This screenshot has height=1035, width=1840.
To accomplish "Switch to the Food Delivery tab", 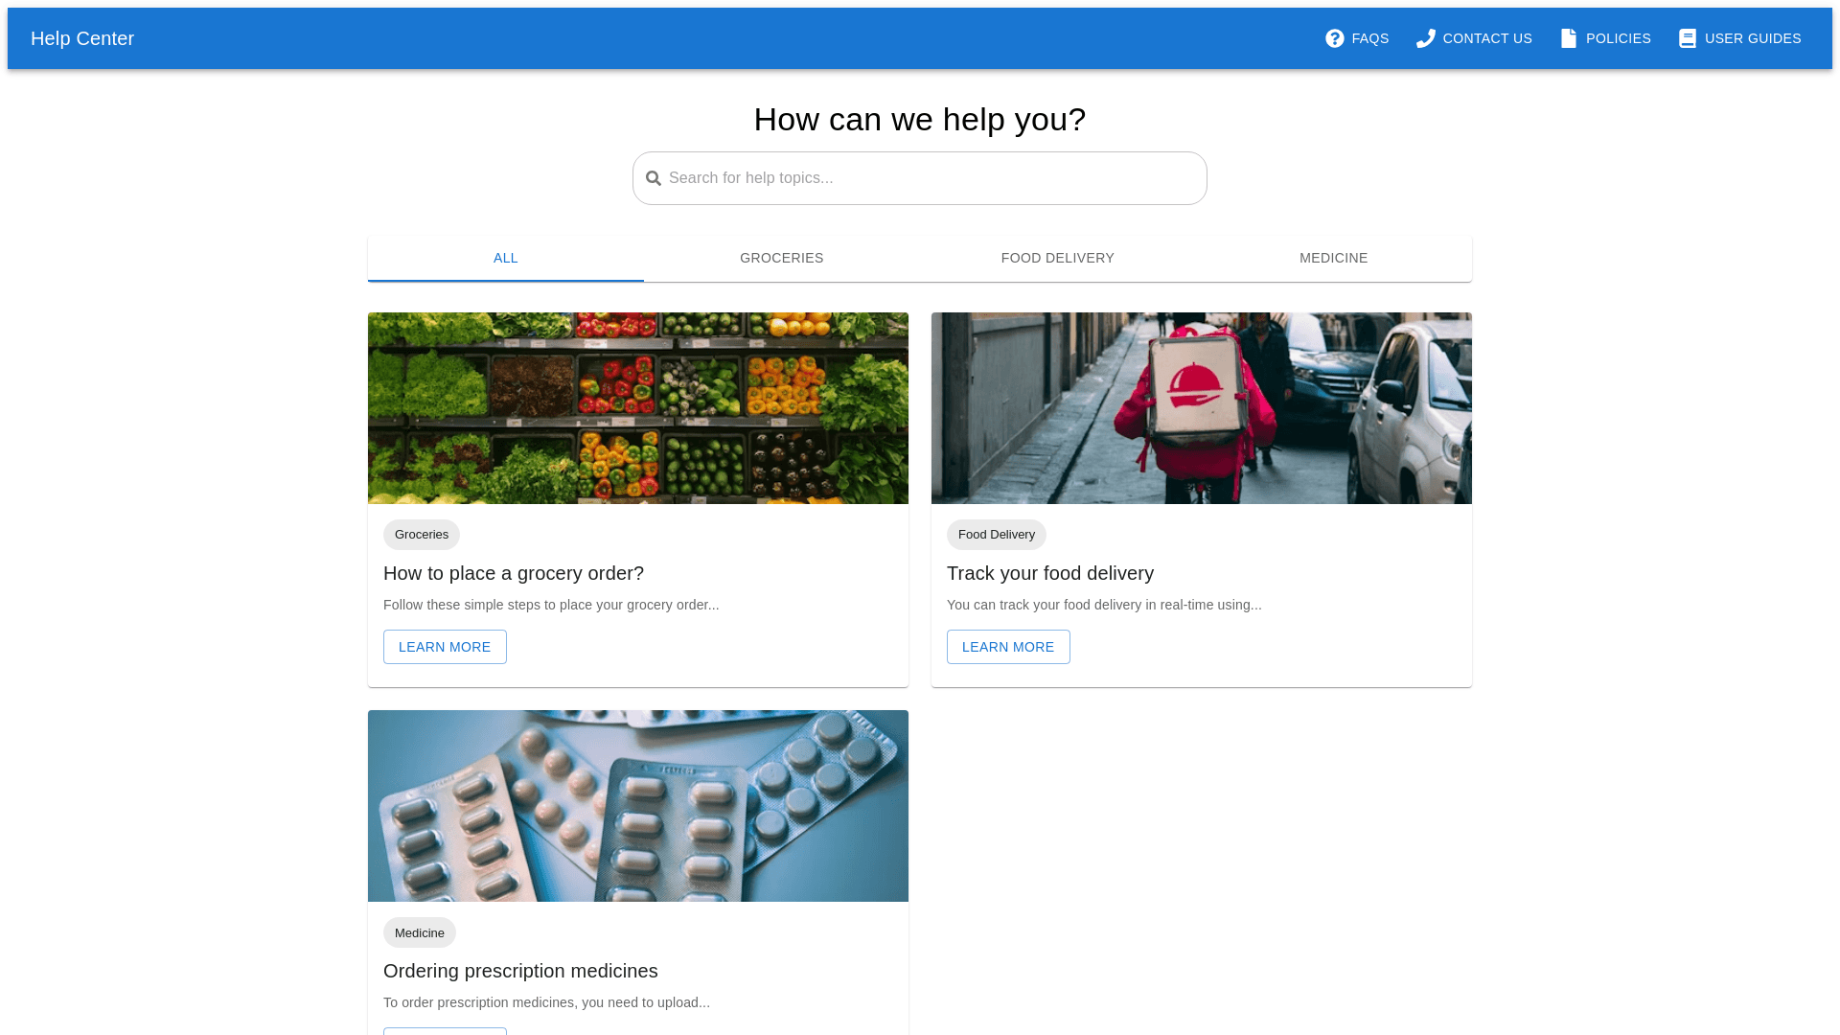I will point(1057,258).
